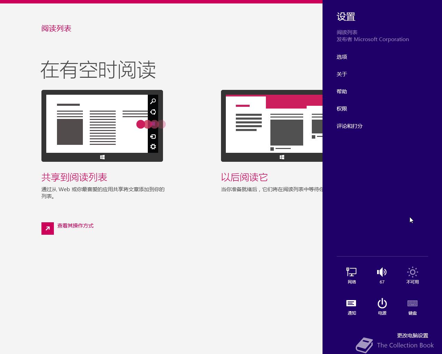442x354 pixels.
Task: Click the 以后阅读它 tablet illustration
Action: 272,126
